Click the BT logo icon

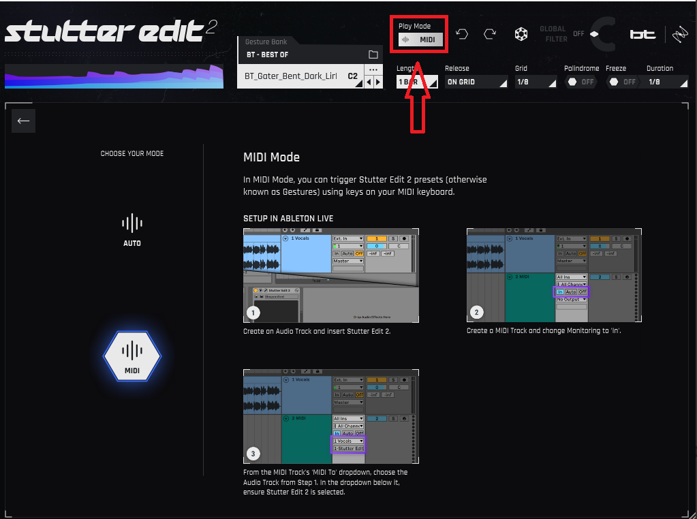click(x=642, y=34)
